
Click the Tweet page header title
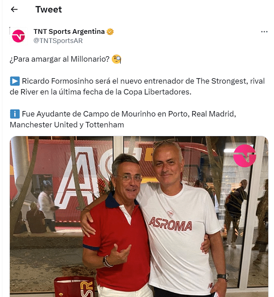pos(49,10)
